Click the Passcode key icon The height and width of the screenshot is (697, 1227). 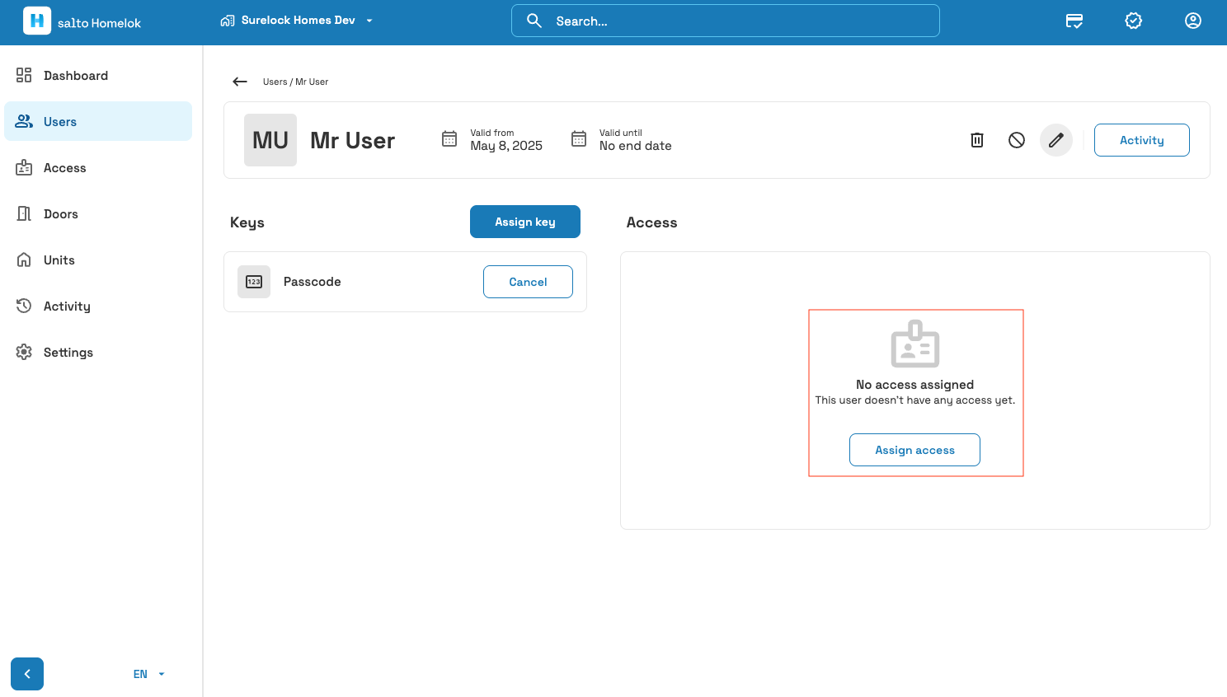click(x=254, y=282)
